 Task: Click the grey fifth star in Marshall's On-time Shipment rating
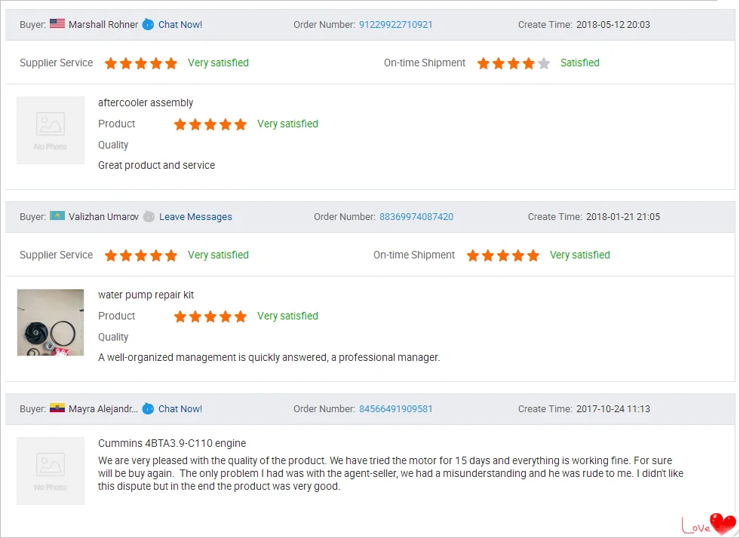[x=544, y=63]
